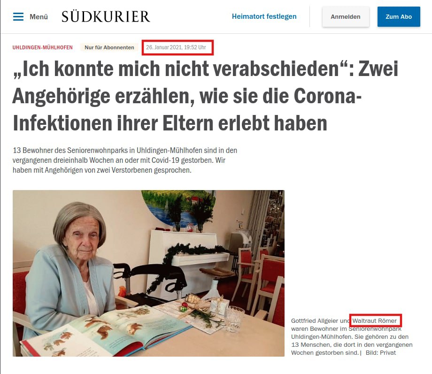Click the Nur für Abonnenten badge
432x374 pixels.
[109, 47]
